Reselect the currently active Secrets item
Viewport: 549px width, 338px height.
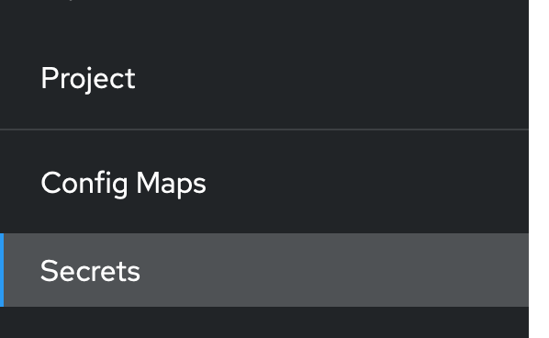coord(264,270)
